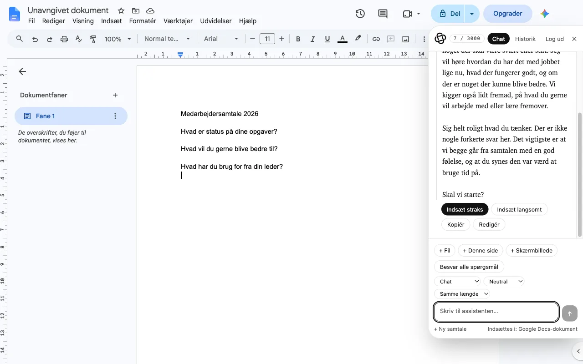
Task: Click the Skriv til assistenten input field
Action: 496,312
